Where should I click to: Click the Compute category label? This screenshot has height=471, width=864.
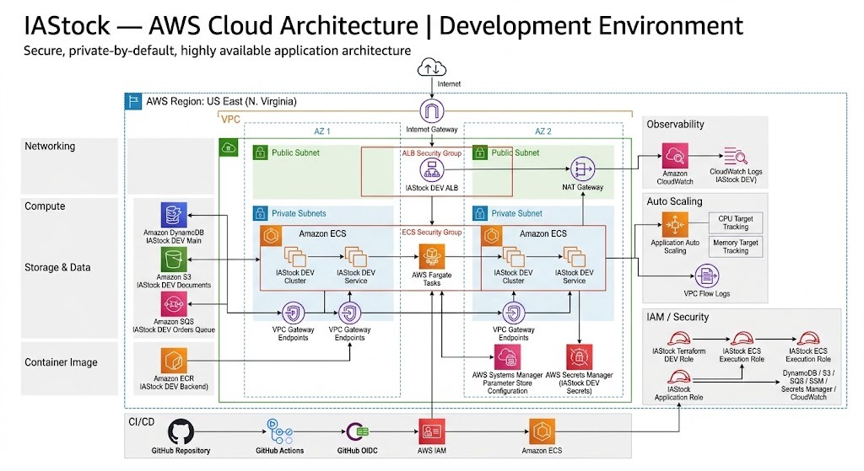tap(45, 206)
